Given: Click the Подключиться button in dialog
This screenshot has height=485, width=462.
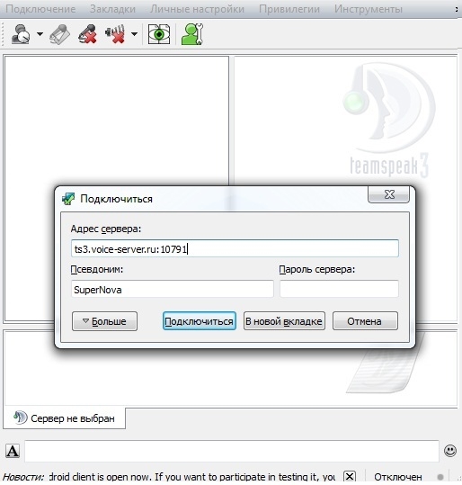Looking at the screenshot, I should [200, 321].
